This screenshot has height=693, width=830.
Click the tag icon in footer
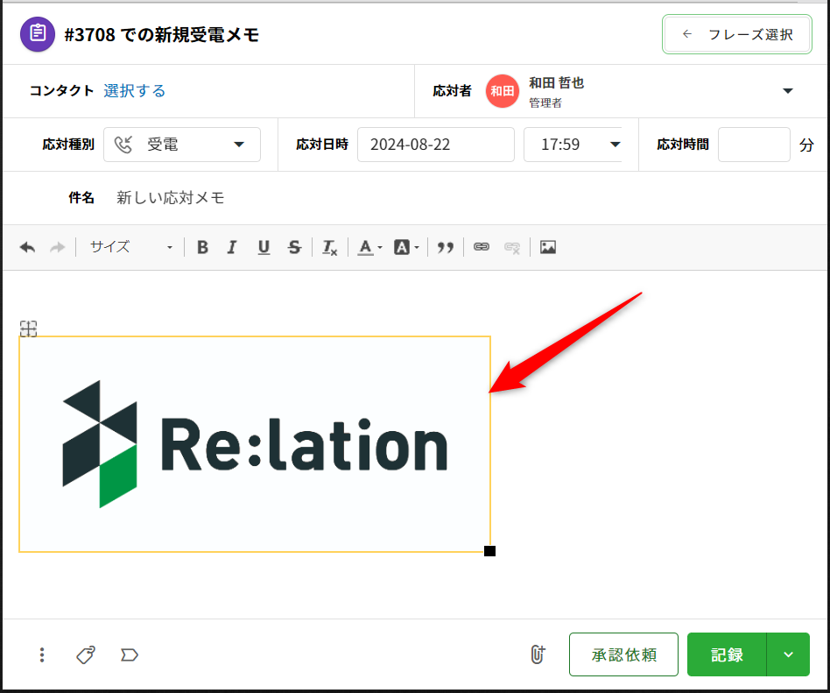(86, 654)
